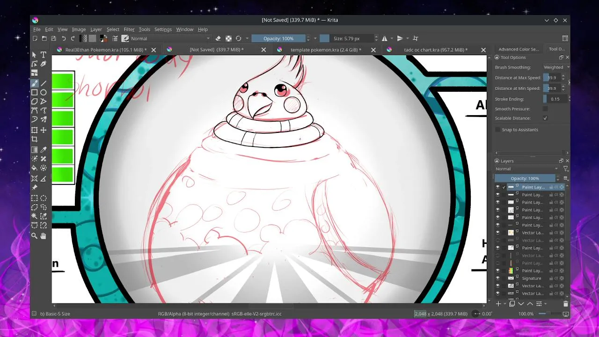Select the Fill bucket tool
599x337 pixels.
(34, 168)
